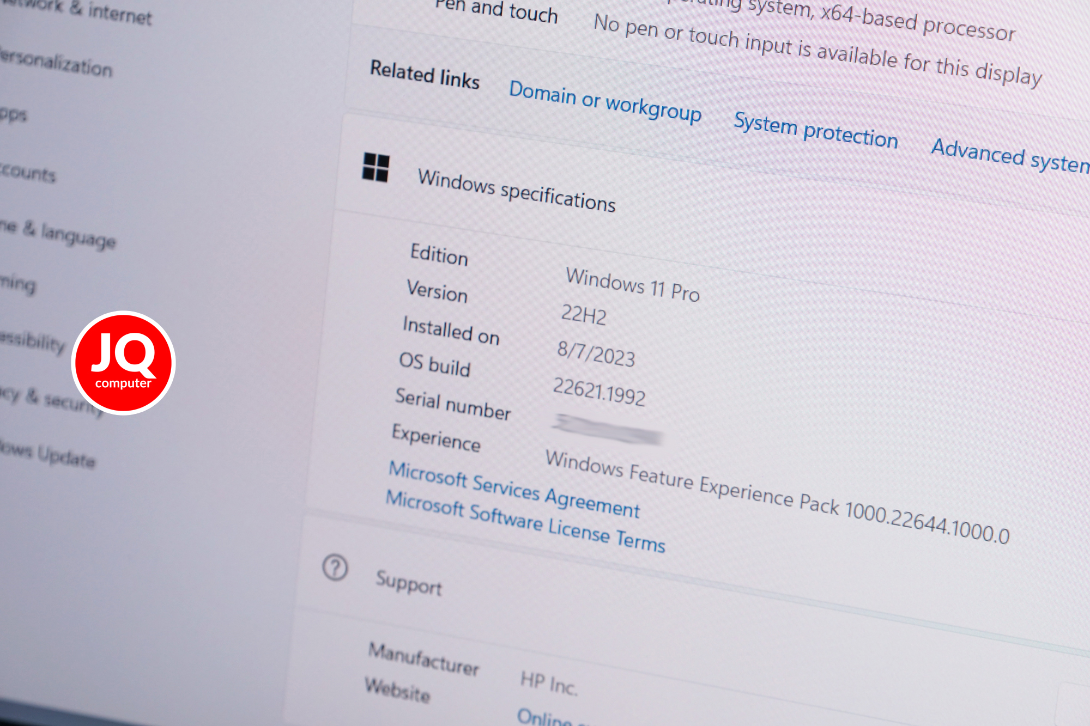Click the Windows logo icon beside Windows specifications
Viewport: 1090px width, 726px height.
[376, 167]
